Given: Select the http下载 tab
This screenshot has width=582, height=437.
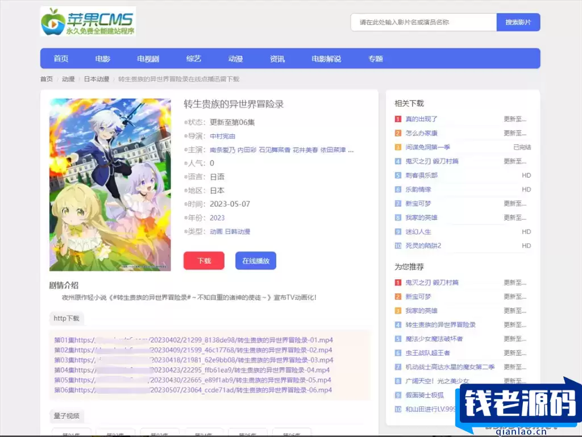Looking at the screenshot, I should click(x=66, y=318).
